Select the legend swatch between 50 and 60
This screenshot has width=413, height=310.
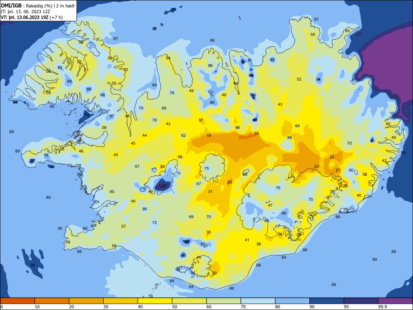(189, 301)
